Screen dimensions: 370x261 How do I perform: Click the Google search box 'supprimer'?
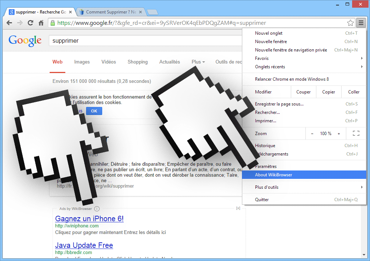click(x=145, y=41)
